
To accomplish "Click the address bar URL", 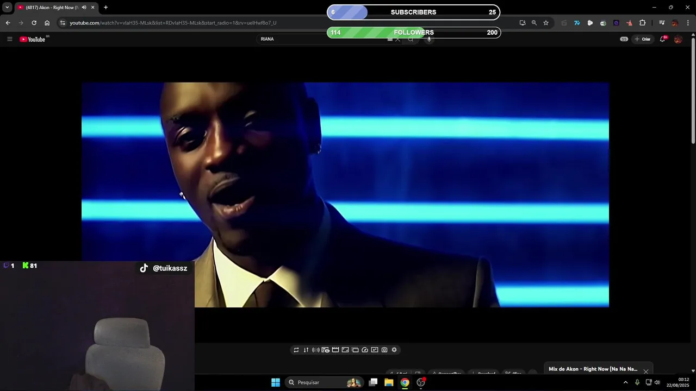I will pos(173,23).
